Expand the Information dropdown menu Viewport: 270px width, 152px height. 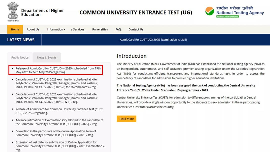[56, 29]
